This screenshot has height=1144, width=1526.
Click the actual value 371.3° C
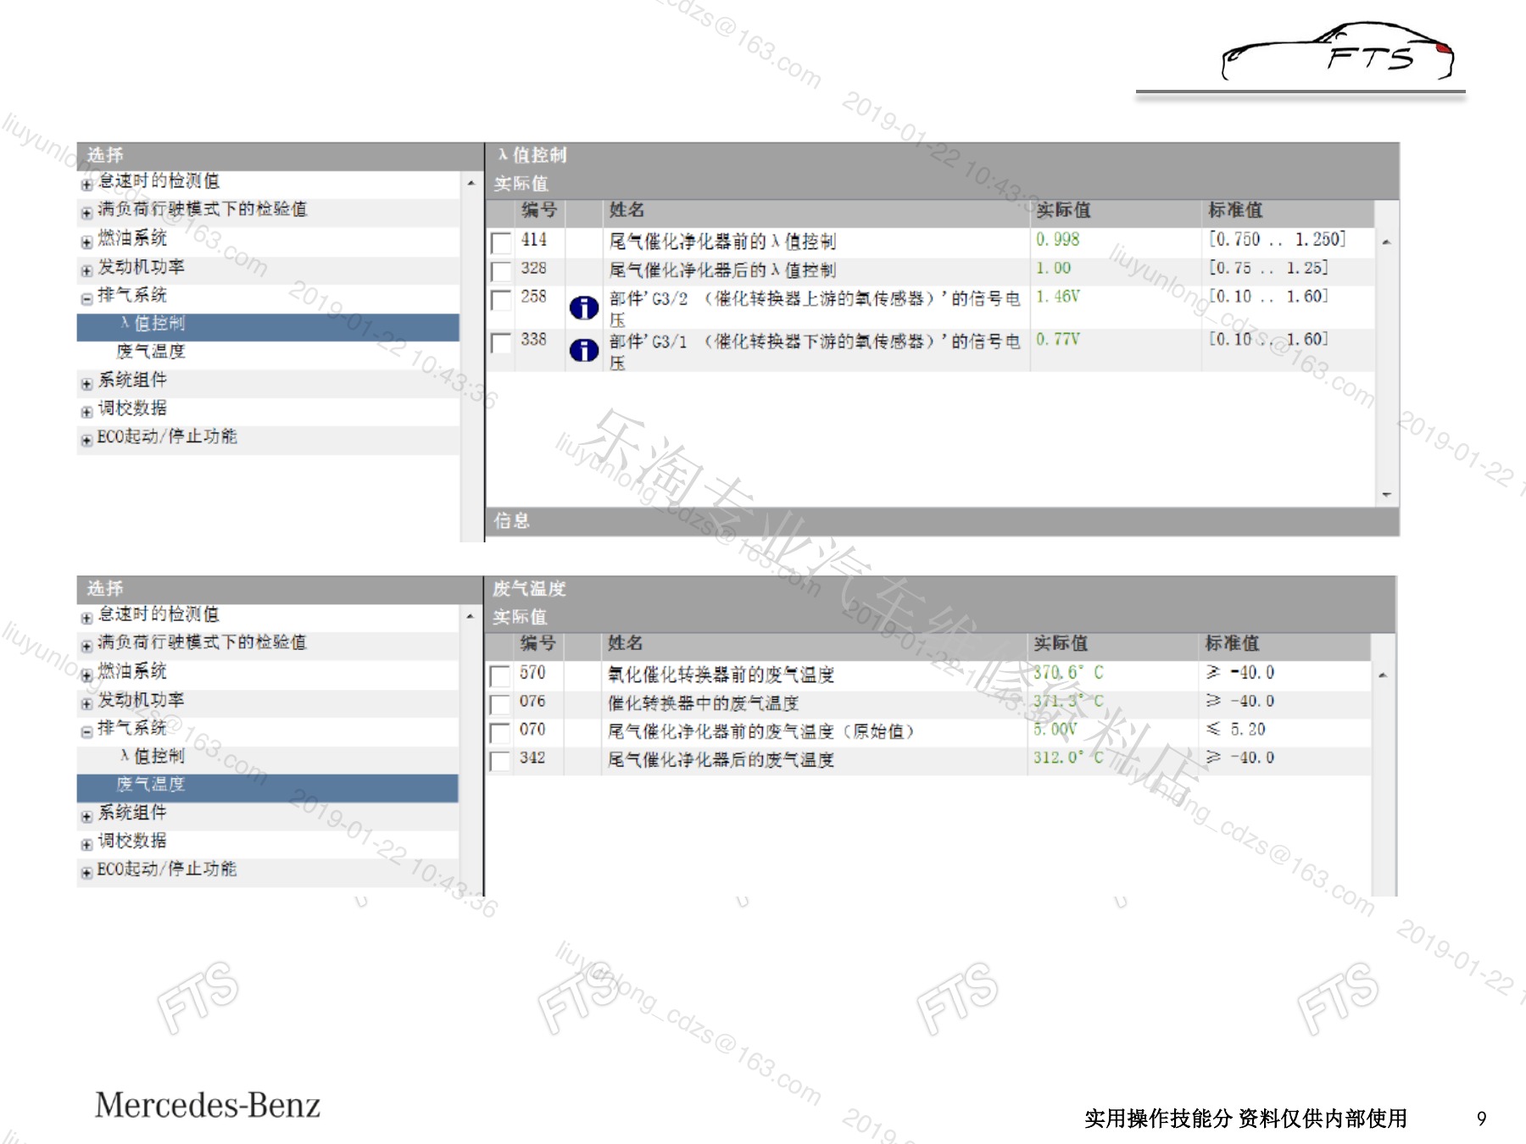[1068, 702]
